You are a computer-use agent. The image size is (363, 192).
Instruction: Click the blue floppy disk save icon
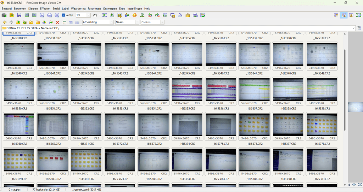19,15
